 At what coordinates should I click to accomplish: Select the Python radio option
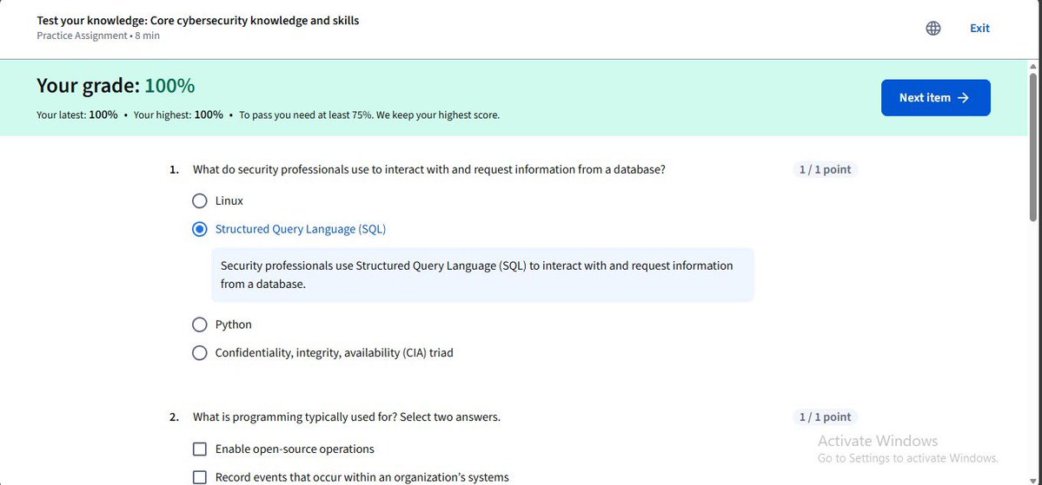coord(199,324)
